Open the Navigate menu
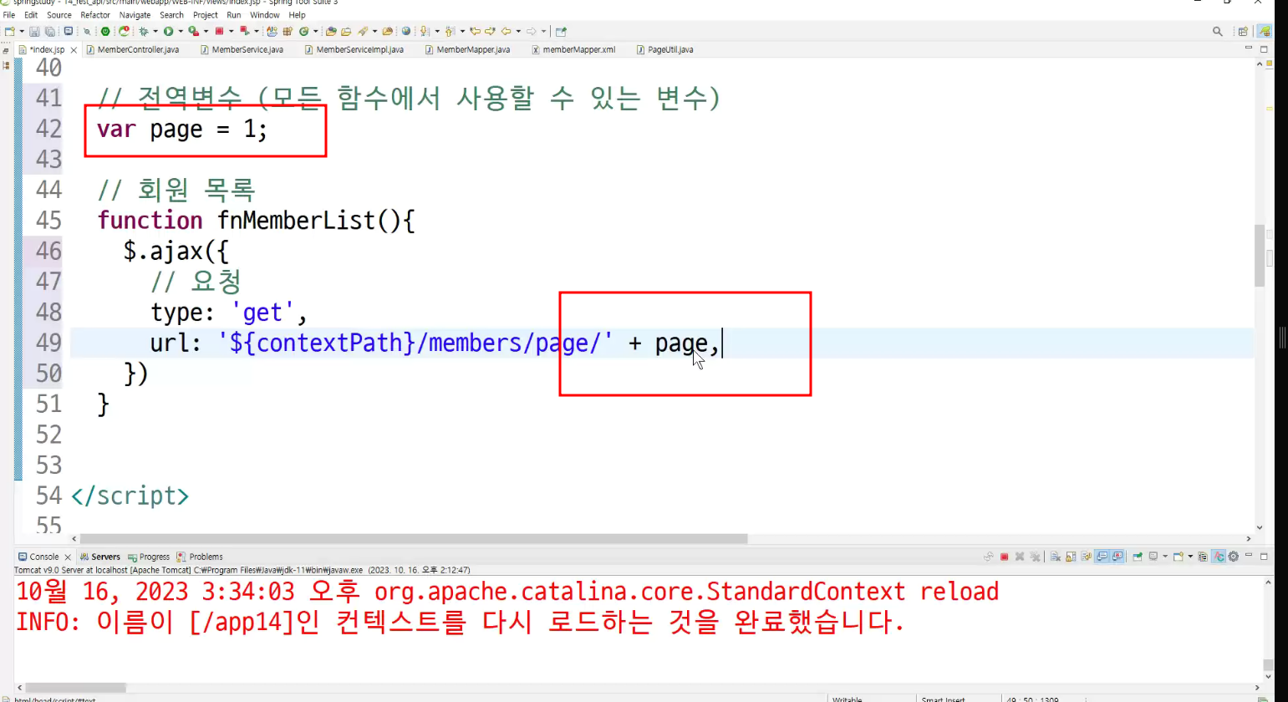 pos(135,15)
